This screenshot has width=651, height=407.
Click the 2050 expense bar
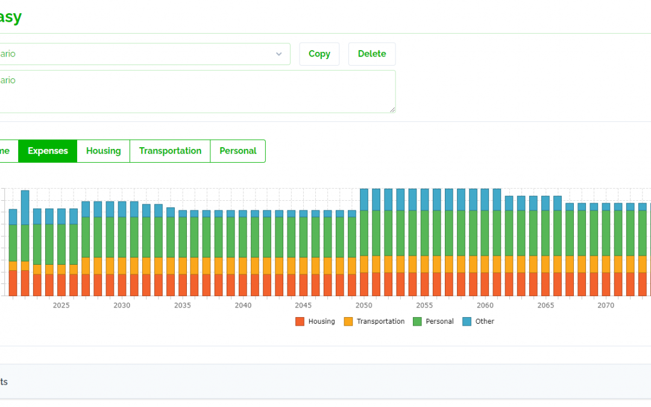point(364,242)
